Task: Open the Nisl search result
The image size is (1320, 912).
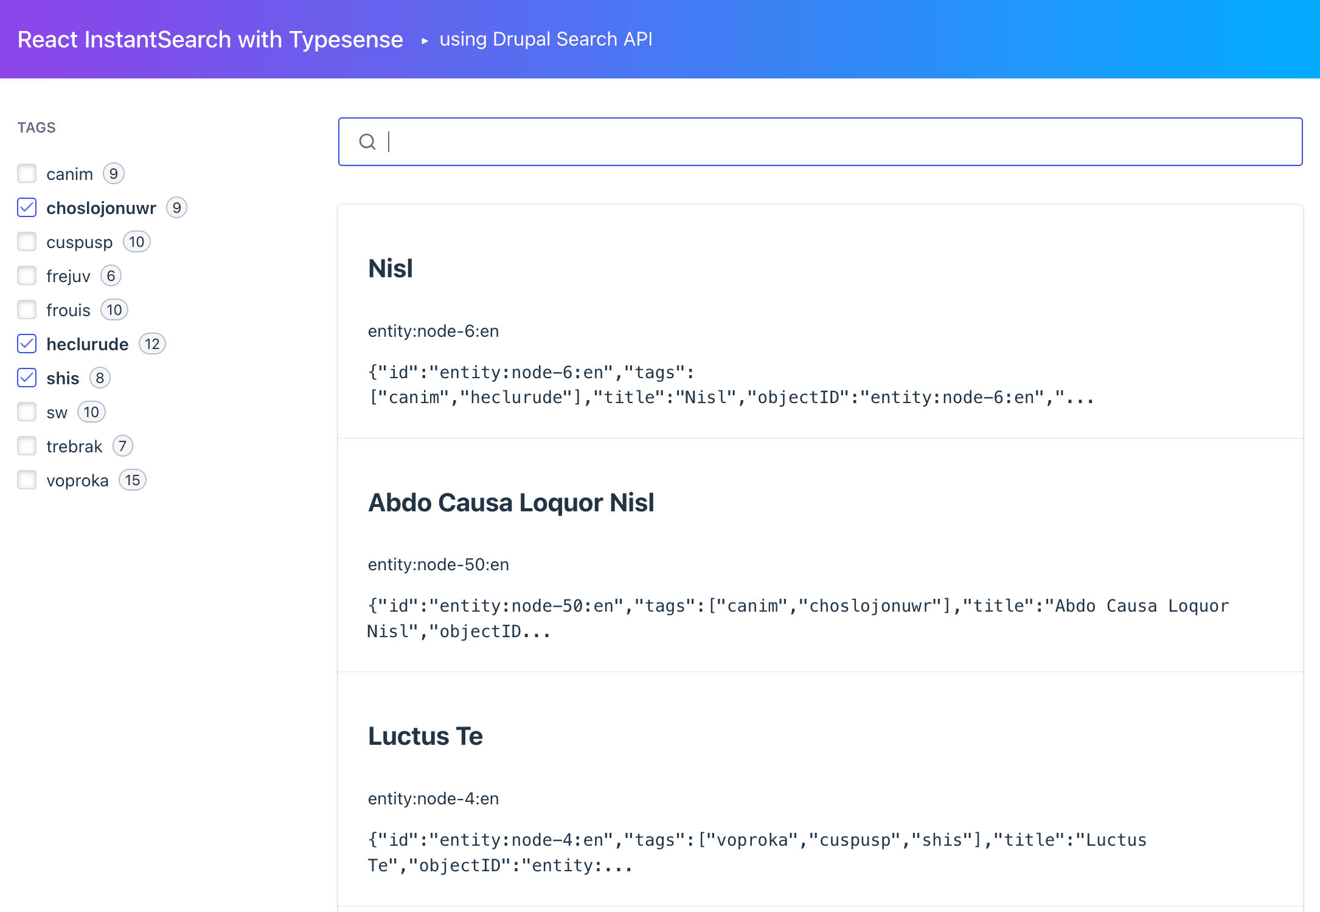Action: (391, 269)
